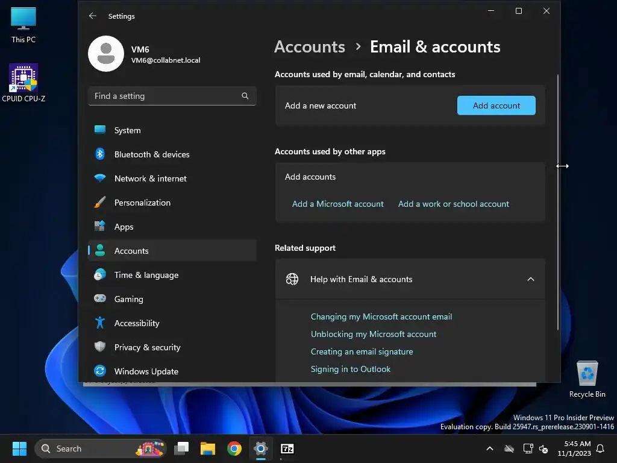Open Unblocking my Microsoft account link
Screen dimensions: 617x463
tap(374, 334)
